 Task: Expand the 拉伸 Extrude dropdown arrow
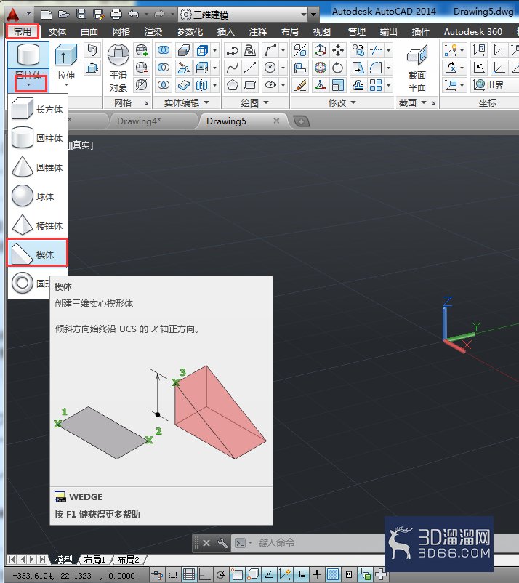[66, 85]
